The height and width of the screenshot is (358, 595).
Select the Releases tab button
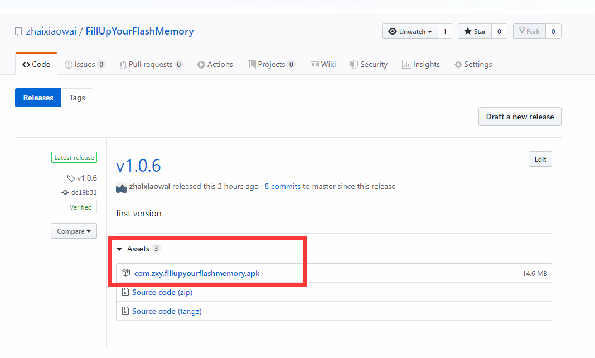pos(38,98)
